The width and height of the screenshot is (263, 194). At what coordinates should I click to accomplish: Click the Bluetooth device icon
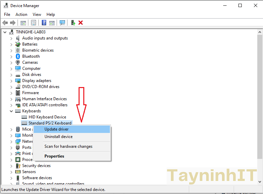[18, 56]
